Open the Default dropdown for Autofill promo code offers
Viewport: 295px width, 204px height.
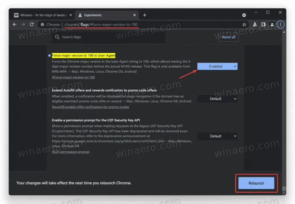(217, 99)
